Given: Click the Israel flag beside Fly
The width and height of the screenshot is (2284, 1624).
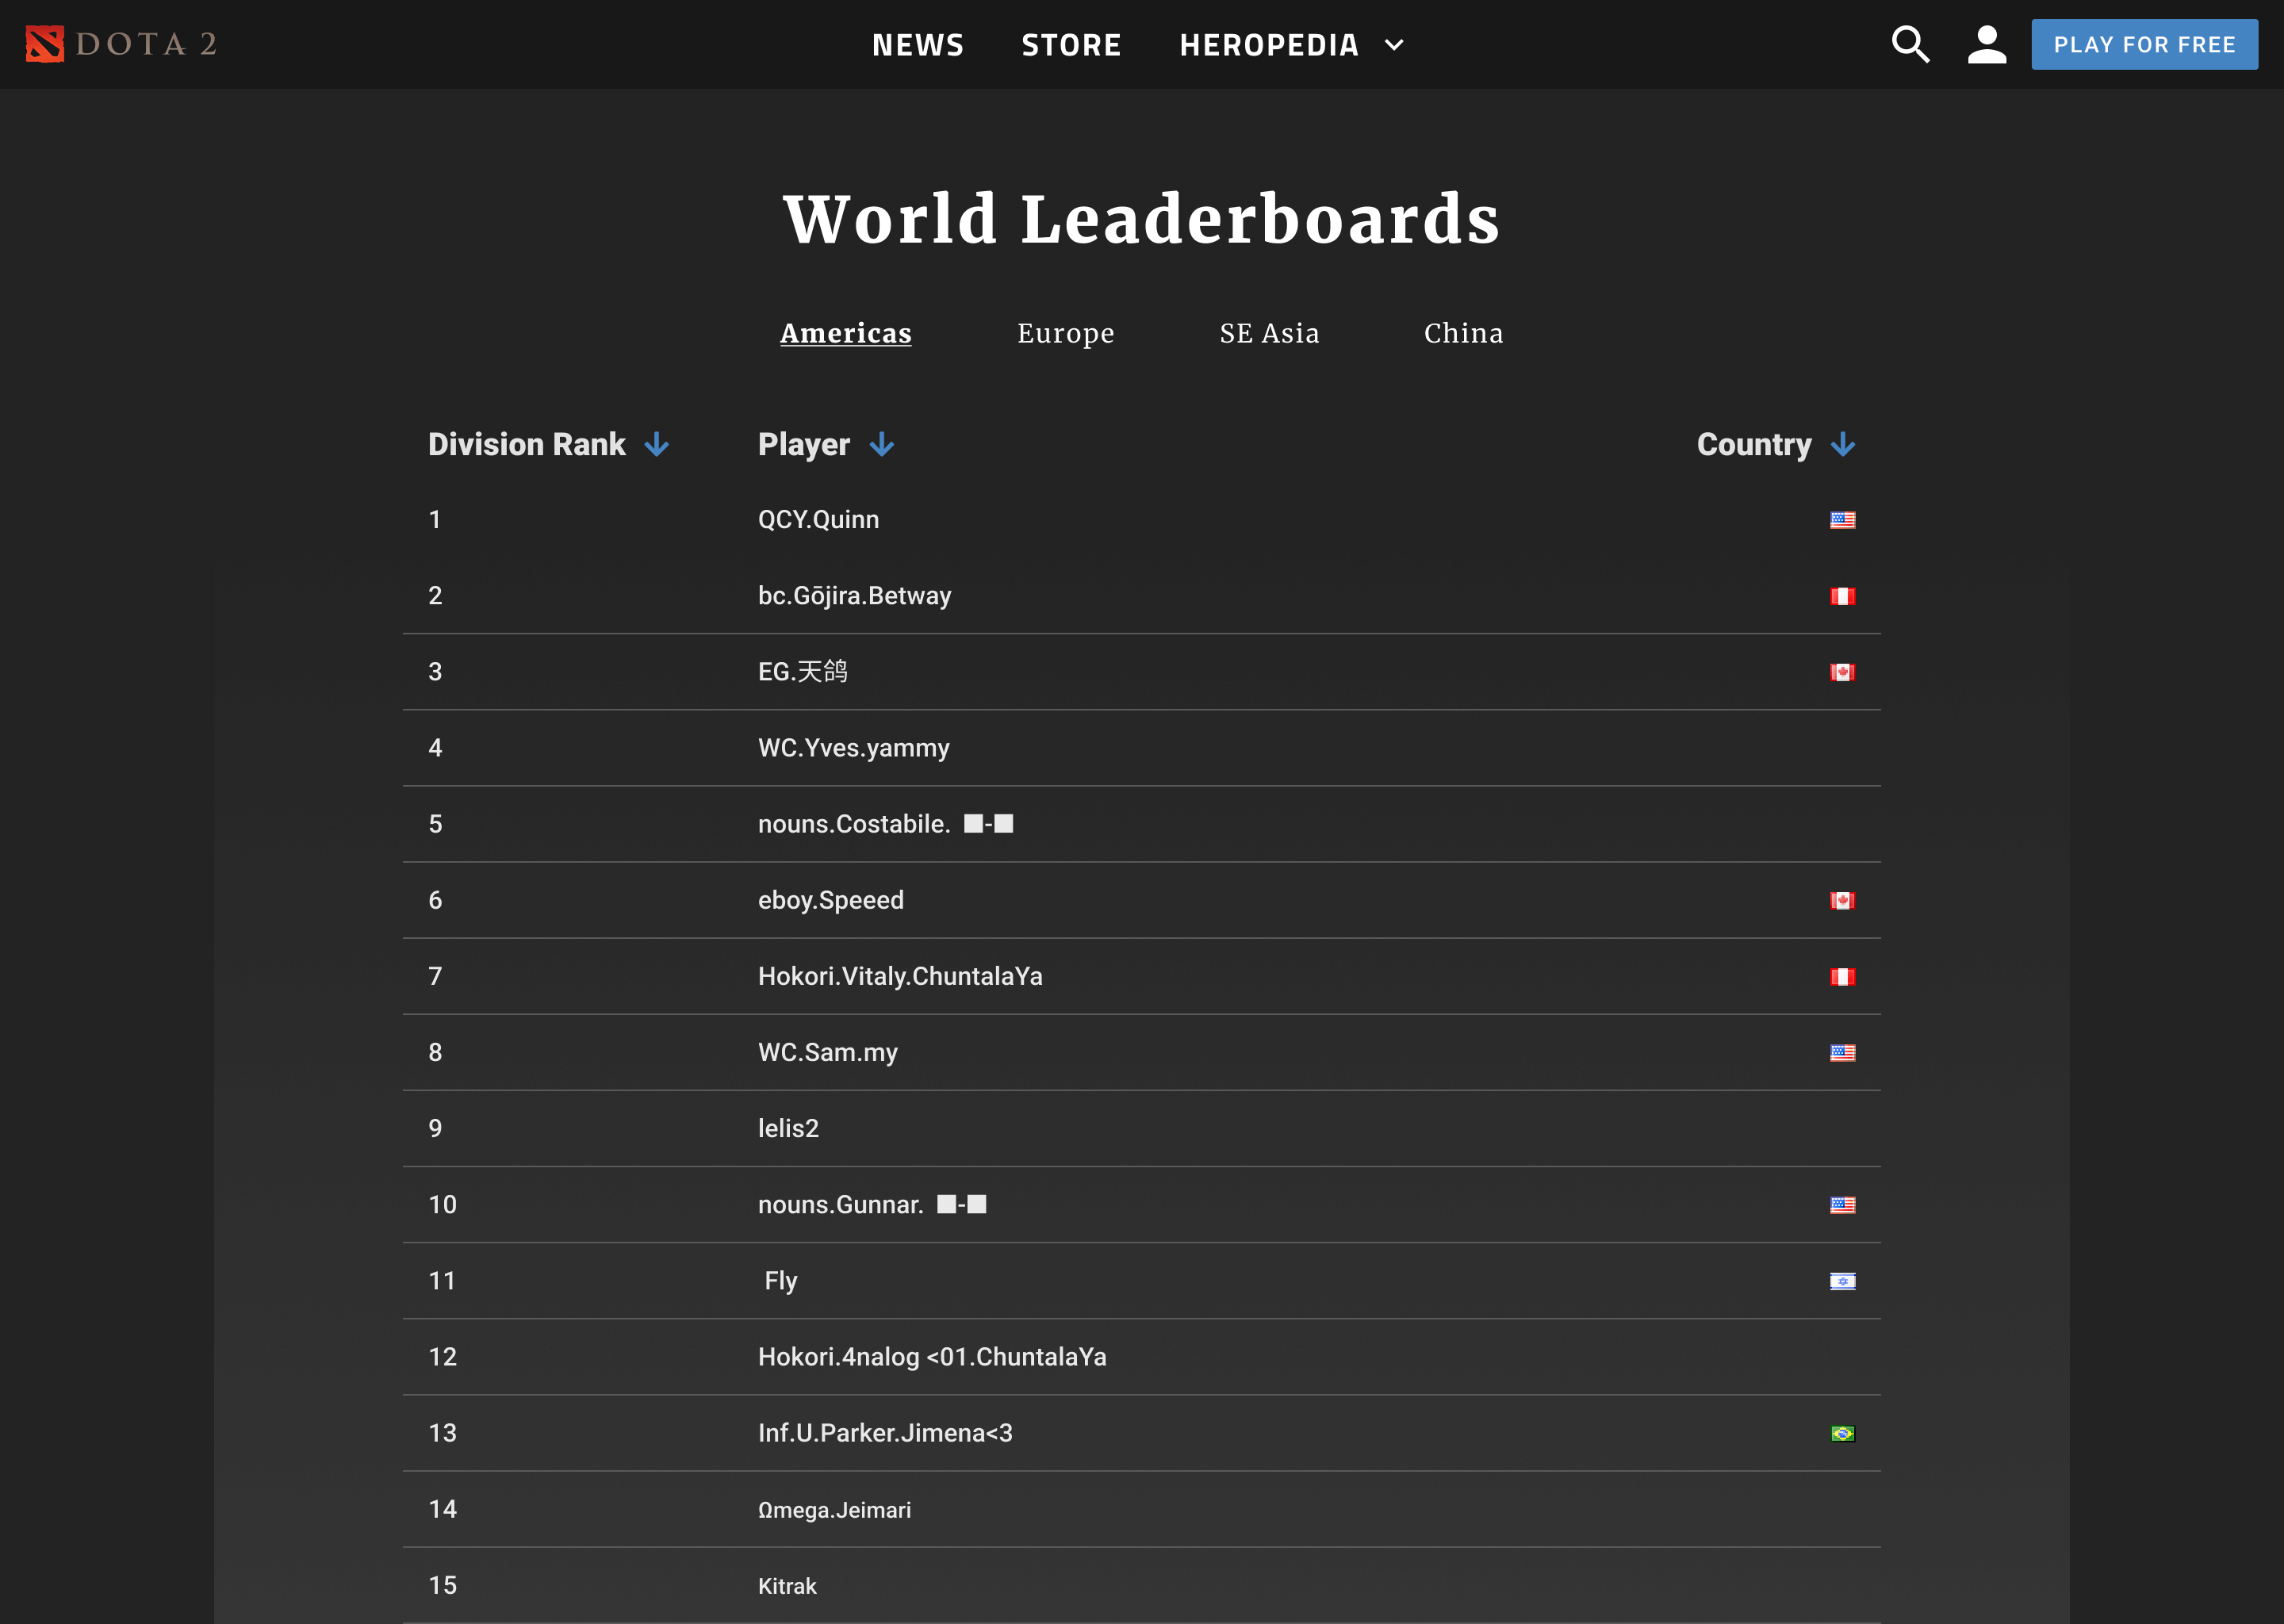Looking at the screenshot, I should pos(1842,1281).
